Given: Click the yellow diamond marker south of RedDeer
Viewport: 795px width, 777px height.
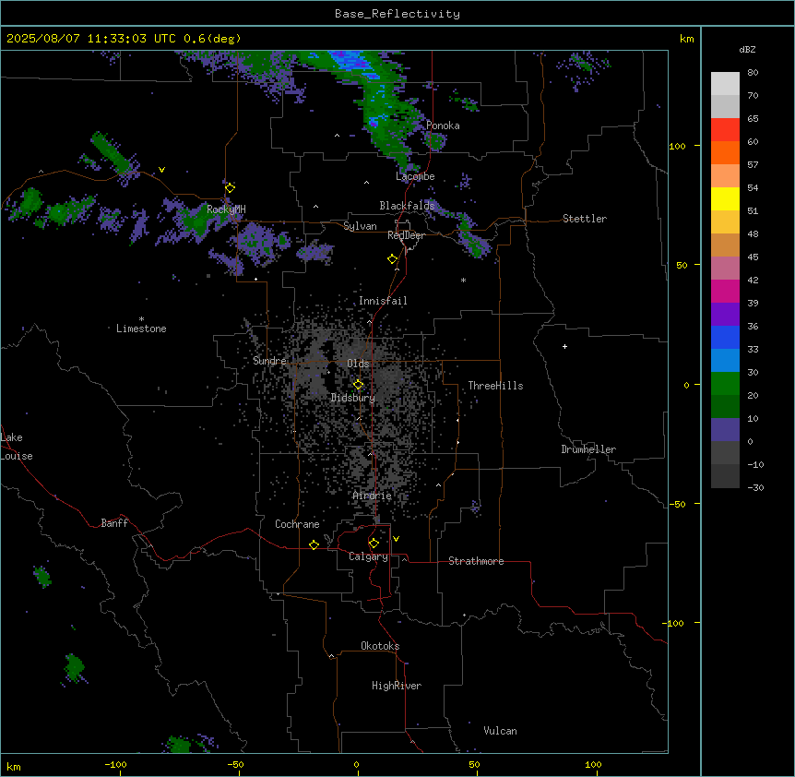Looking at the screenshot, I should click(392, 259).
